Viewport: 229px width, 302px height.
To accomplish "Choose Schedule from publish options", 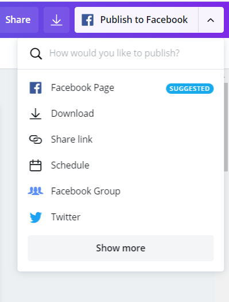I will coord(121,165).
